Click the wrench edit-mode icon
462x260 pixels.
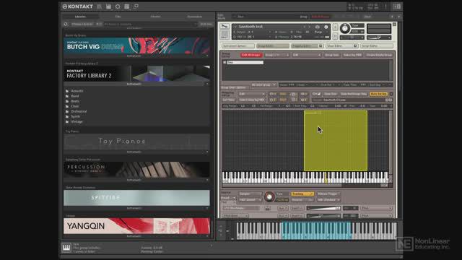225,27
